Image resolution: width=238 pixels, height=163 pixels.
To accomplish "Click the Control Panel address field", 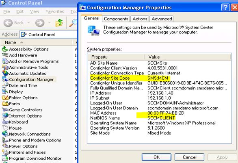I will tap(49, 35).
